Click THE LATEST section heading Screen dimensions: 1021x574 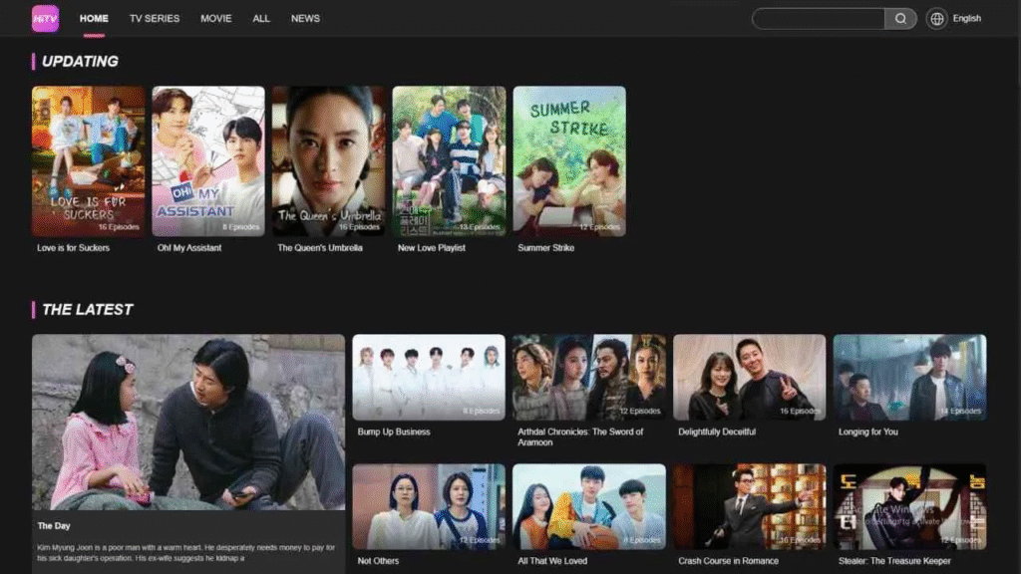tap(88, 310)
